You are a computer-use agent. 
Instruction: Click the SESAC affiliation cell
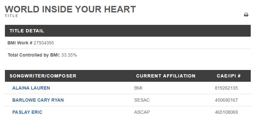point(142,100)
